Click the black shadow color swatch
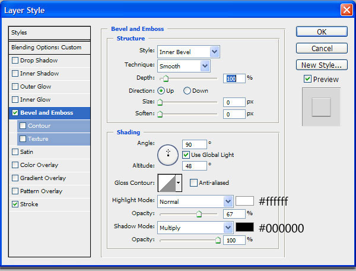The image size is (356, 271). coord(244,227)
